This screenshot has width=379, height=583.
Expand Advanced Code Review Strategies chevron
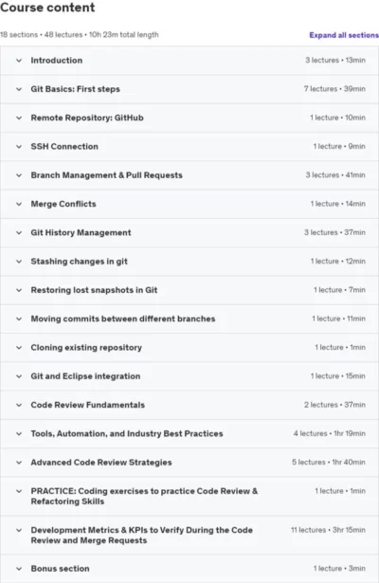[19, 463]
